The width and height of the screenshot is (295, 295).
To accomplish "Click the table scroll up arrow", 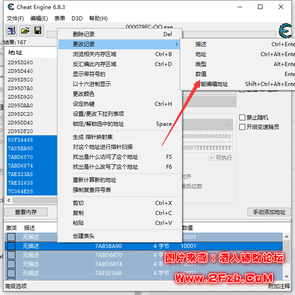I will 286,237.
